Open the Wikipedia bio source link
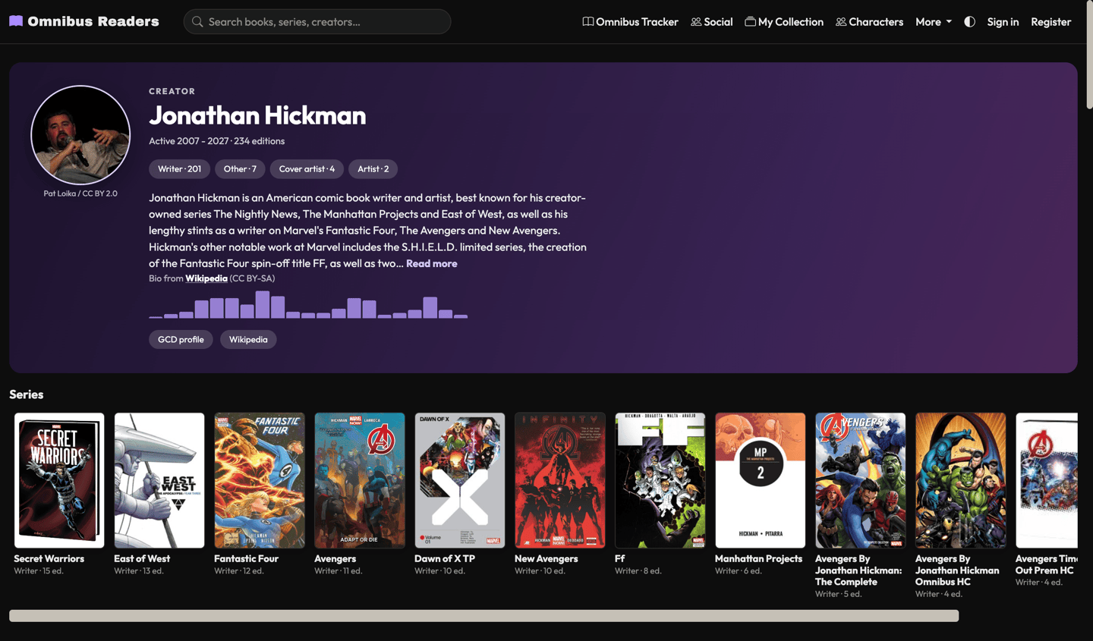This screenshot has width=1093, height=641. pos(206,278)
